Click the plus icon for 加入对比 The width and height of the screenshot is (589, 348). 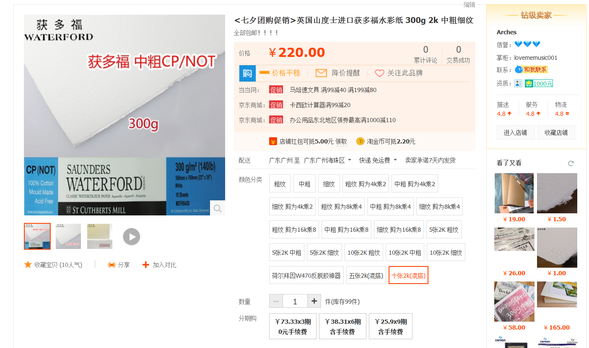coord(146,265)
